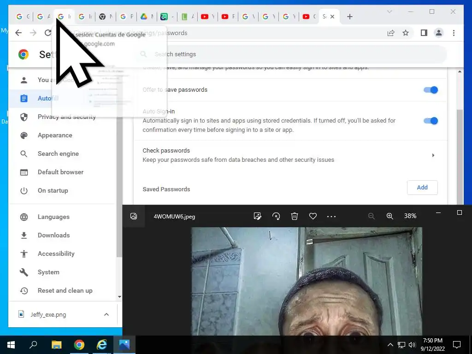Open the Chrome profile avatar
472x354 pixels.
[x=439, y=33]
